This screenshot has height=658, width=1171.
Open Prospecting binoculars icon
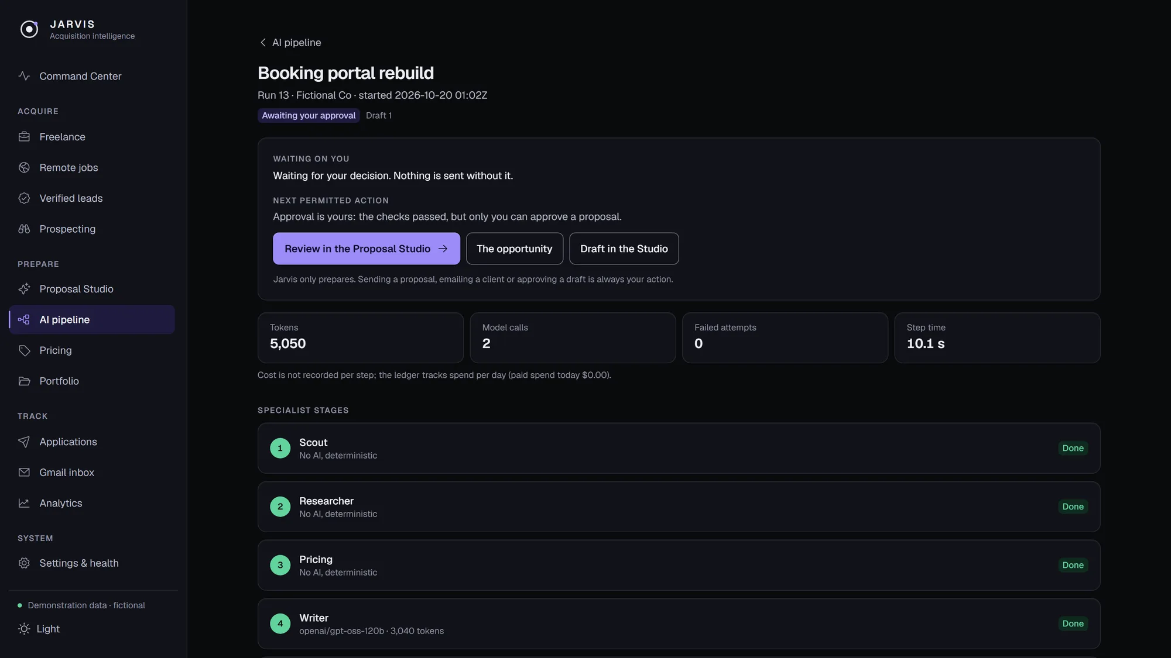pyautogui.click(x=24, y=229)
